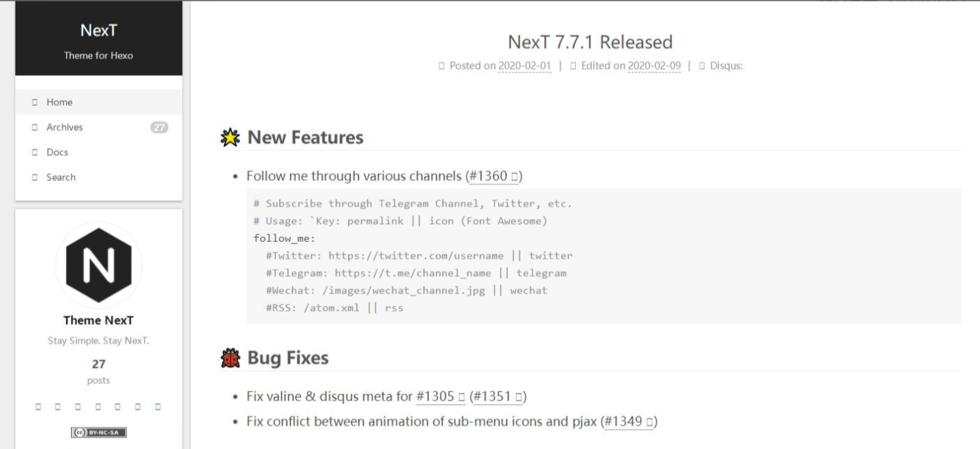Click the posted date 2020-02-01

[x=524, y=66]
